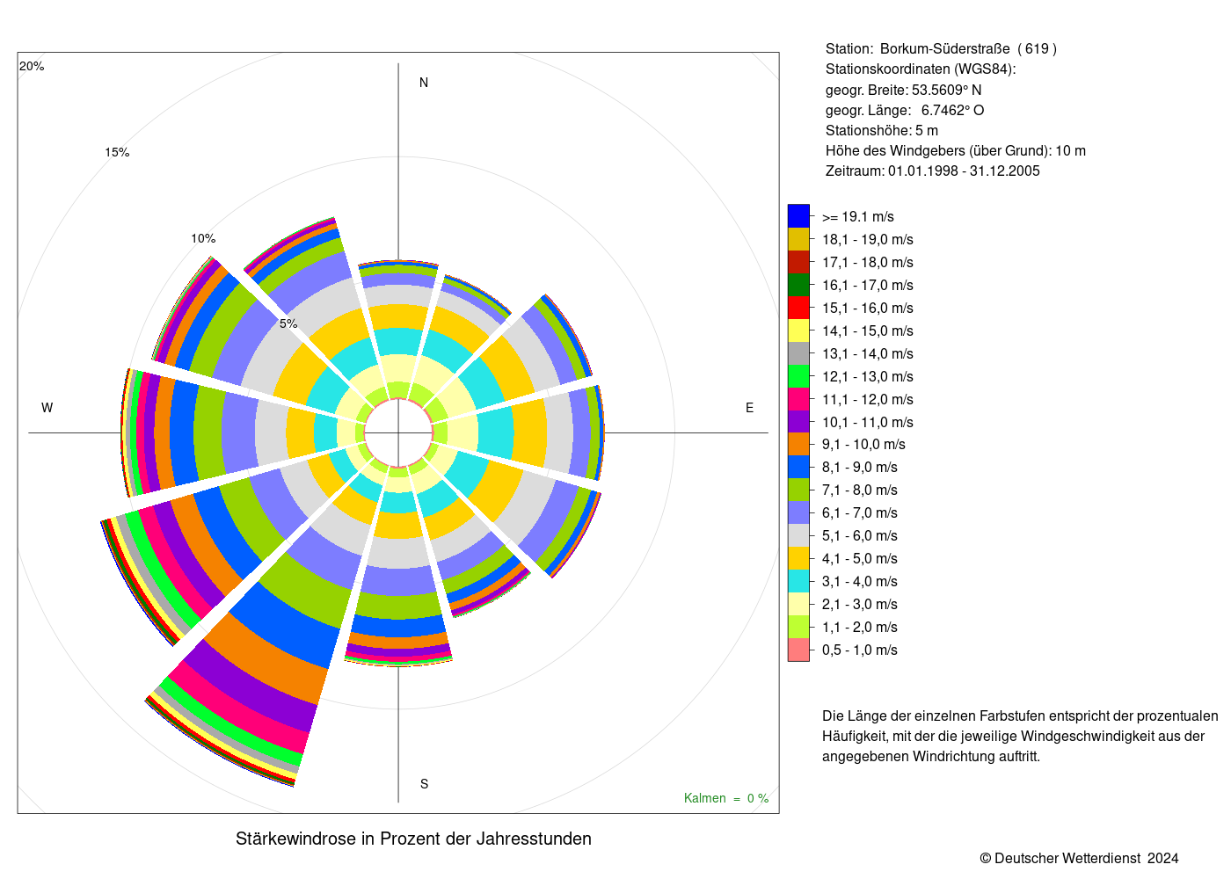Viewport: 1231px width, 879px height.
Task: Click the 14,1 - 15,0 m/s yellow swatch
Action: (x=798, y=331)
